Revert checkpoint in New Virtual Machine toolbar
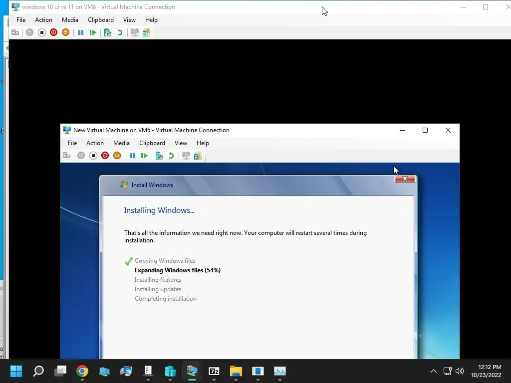This screenshot has height=383, width=511. tap(171, 156)
